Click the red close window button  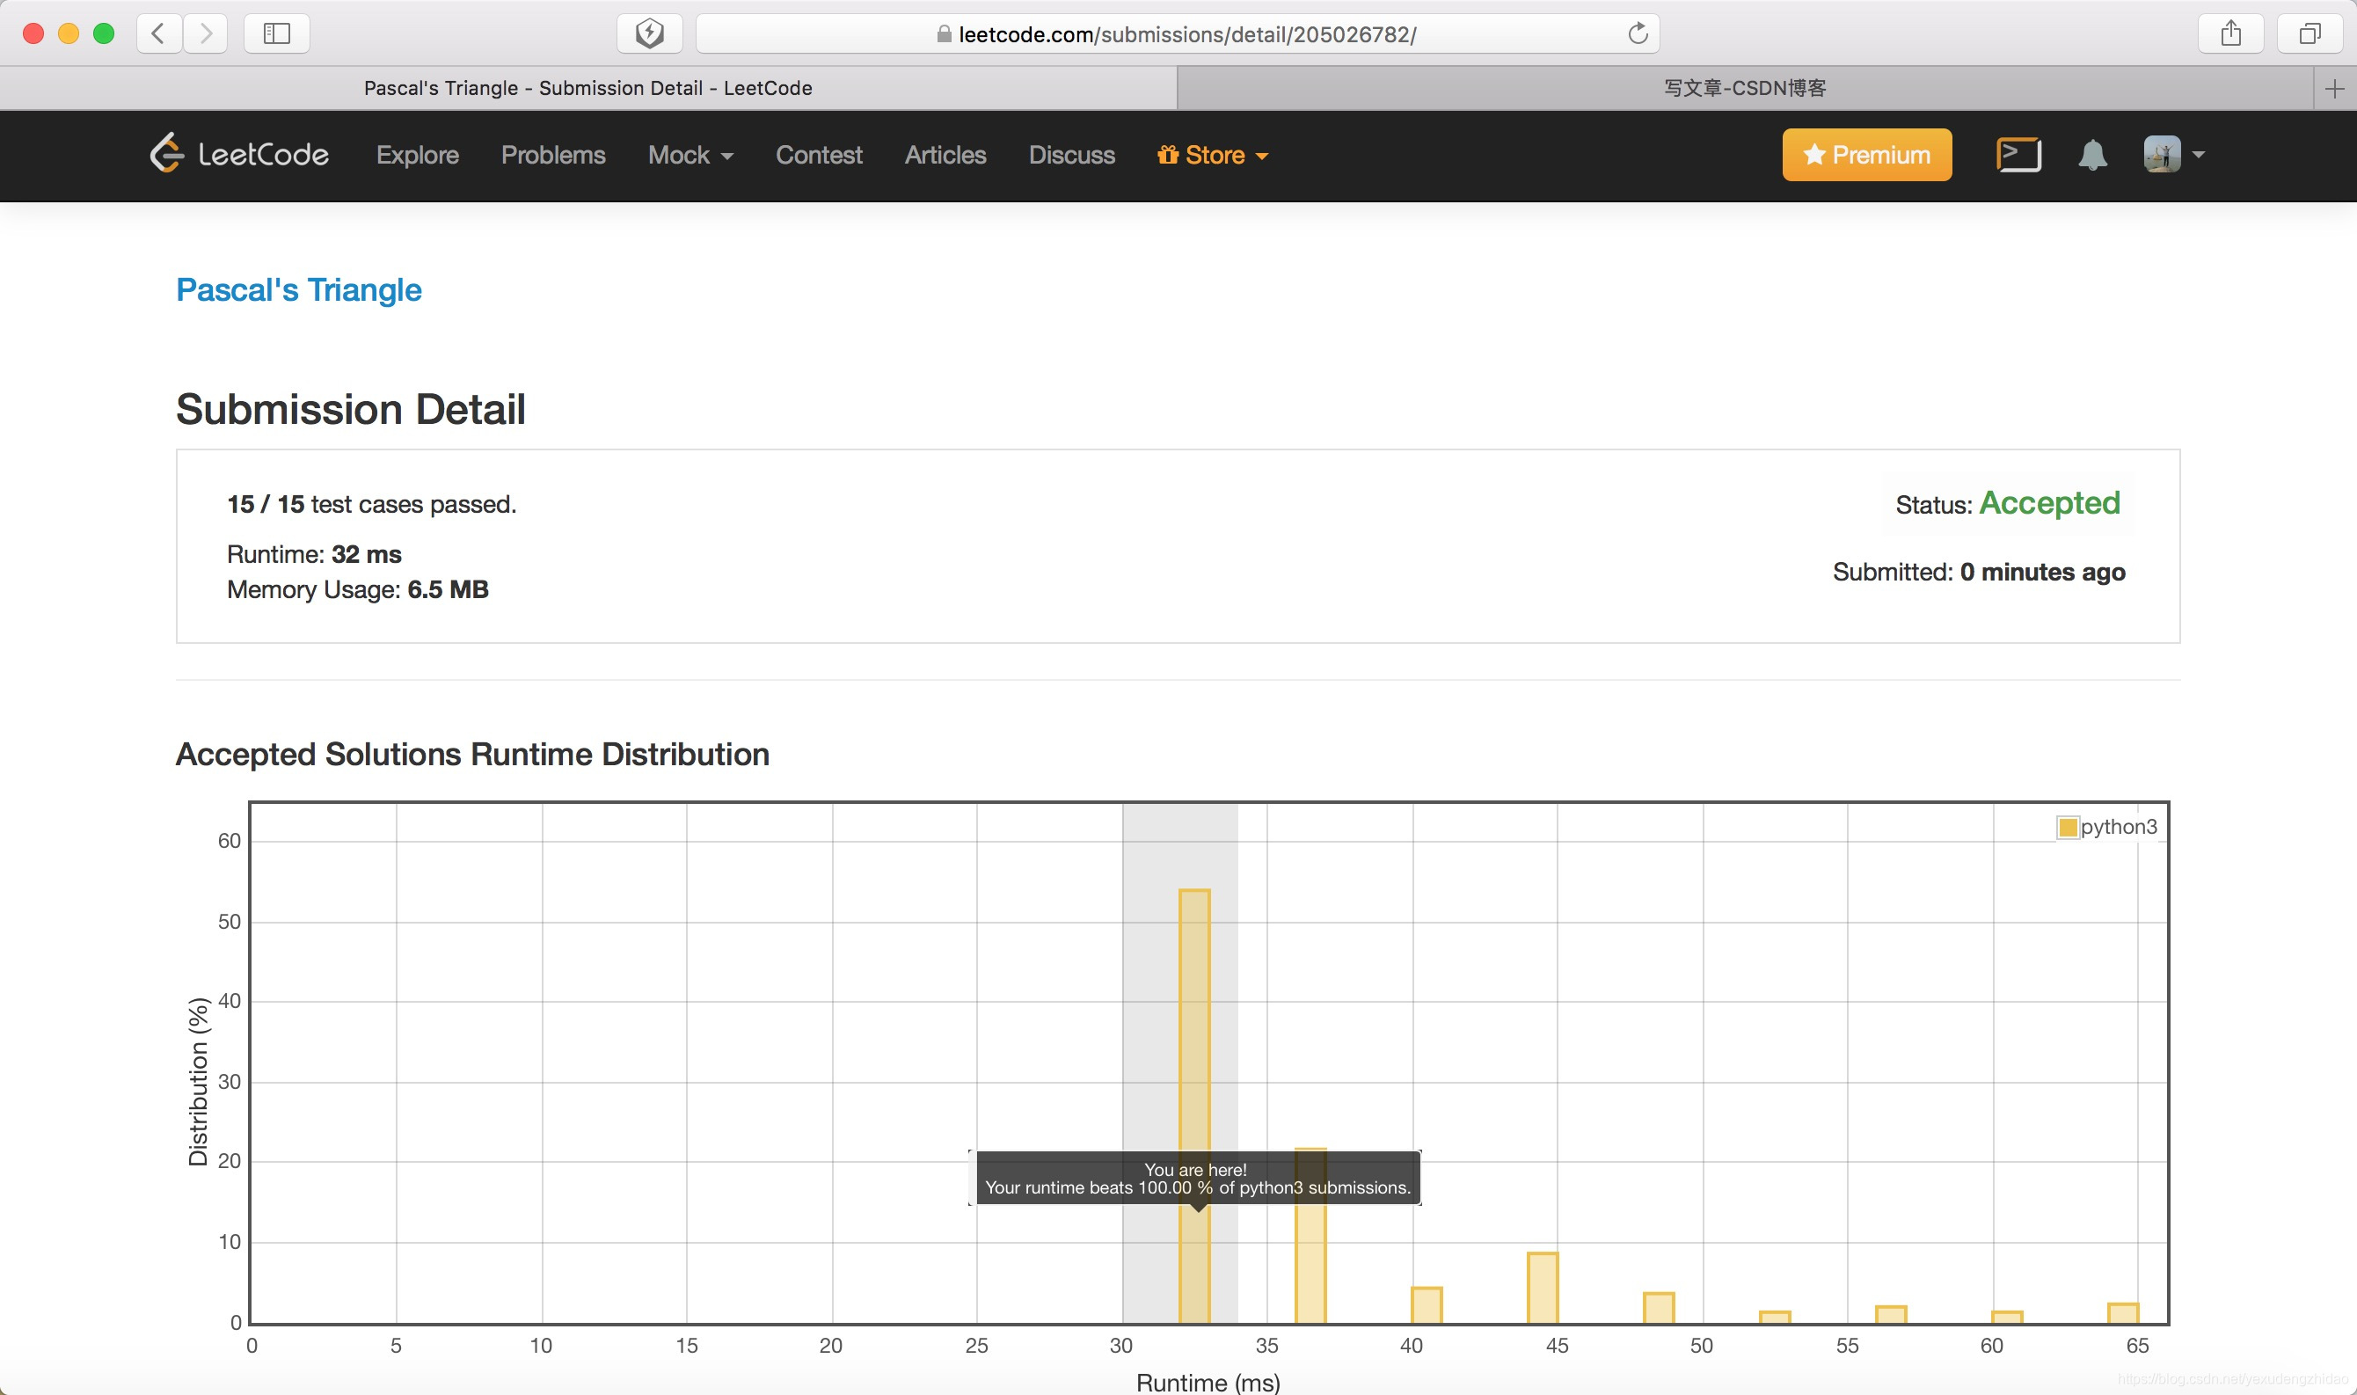point(33,33)
